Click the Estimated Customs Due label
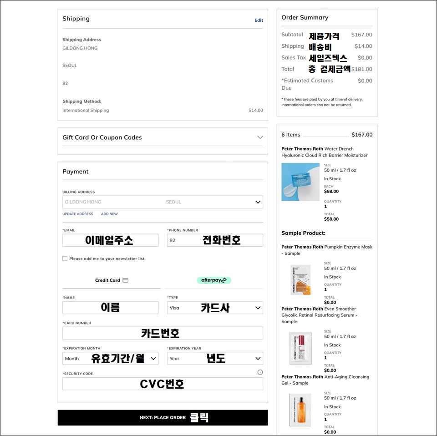Screen dimensions: 437x436 [x=307, y=84]
